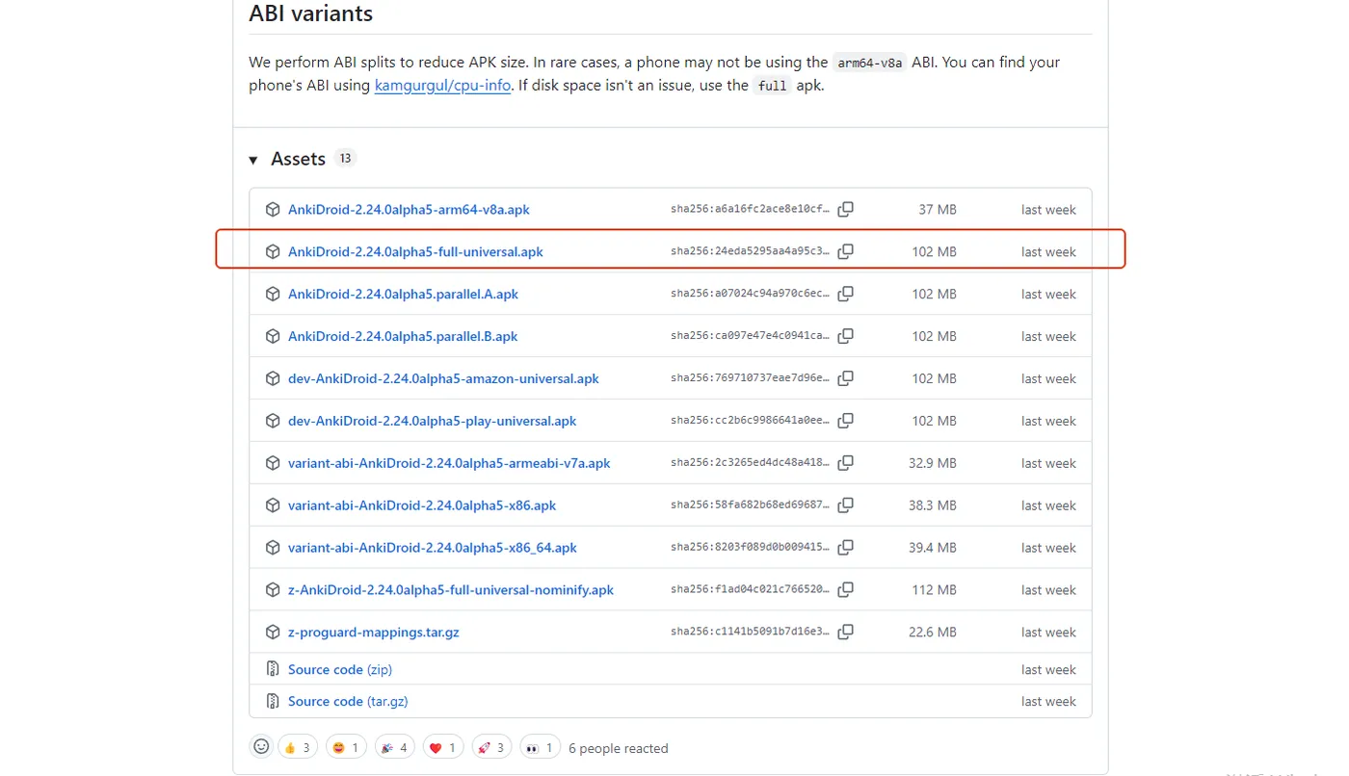This screenshot has height=776, width=1349.
Task: Download AnkiDroid-2.24.0alpha5-full-universal.apk
Action: [415, 252]
